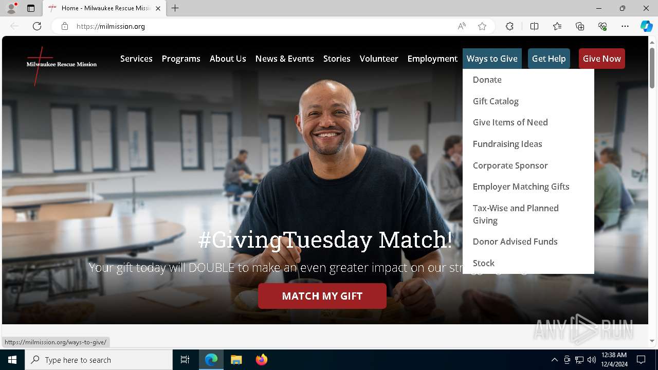Toggle split screen view icon
This screenshot has width=658, height=370.
tap(534, 26)
